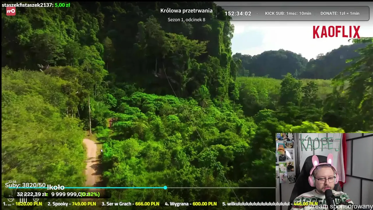Viewport: 373px width, 210px height.
Task: Click the 'Sezon 1, odcinek 8' subtitle
Action: pos(186,20)
